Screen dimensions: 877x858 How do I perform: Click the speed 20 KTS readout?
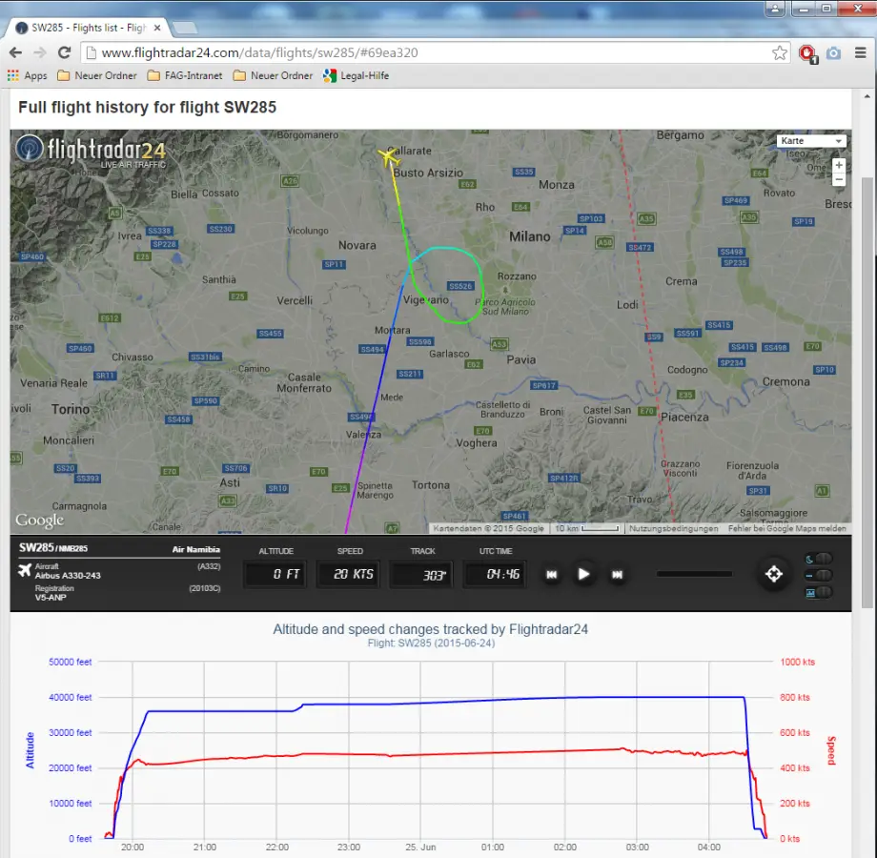(348, 575)
